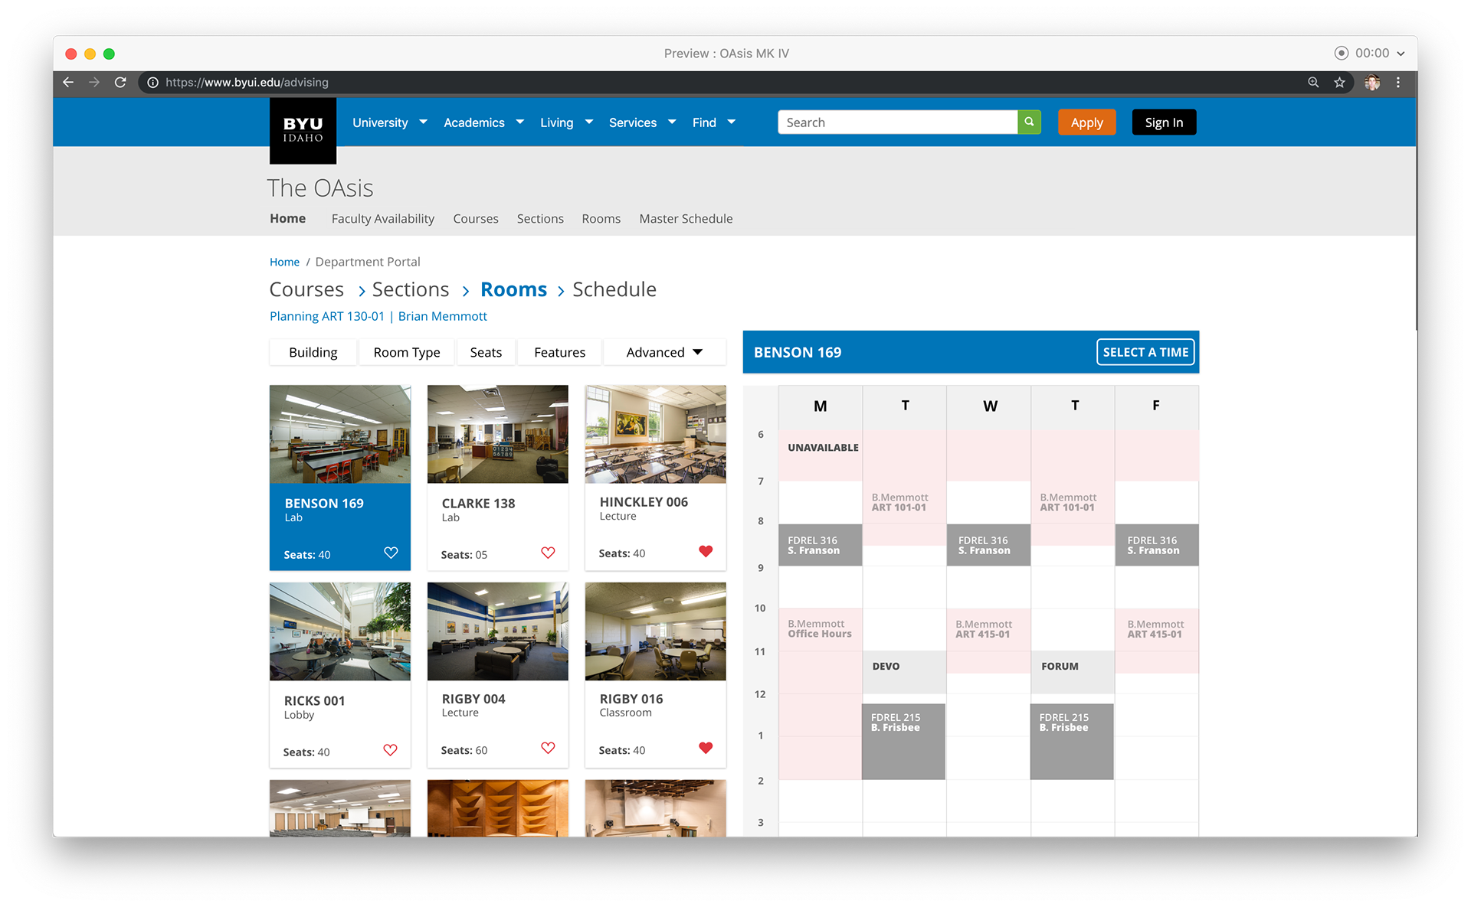The height and width of the screenshot is (907, 1471).
Task: Favorite the Benson 169 room heart
Action: [391, 553]
